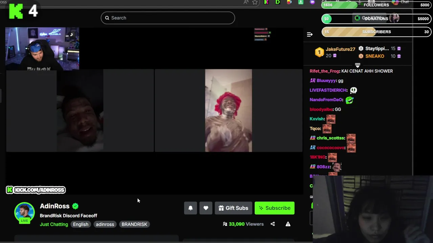Click emote in 808zz message
The image size is (433, 243).
point(337,167)
